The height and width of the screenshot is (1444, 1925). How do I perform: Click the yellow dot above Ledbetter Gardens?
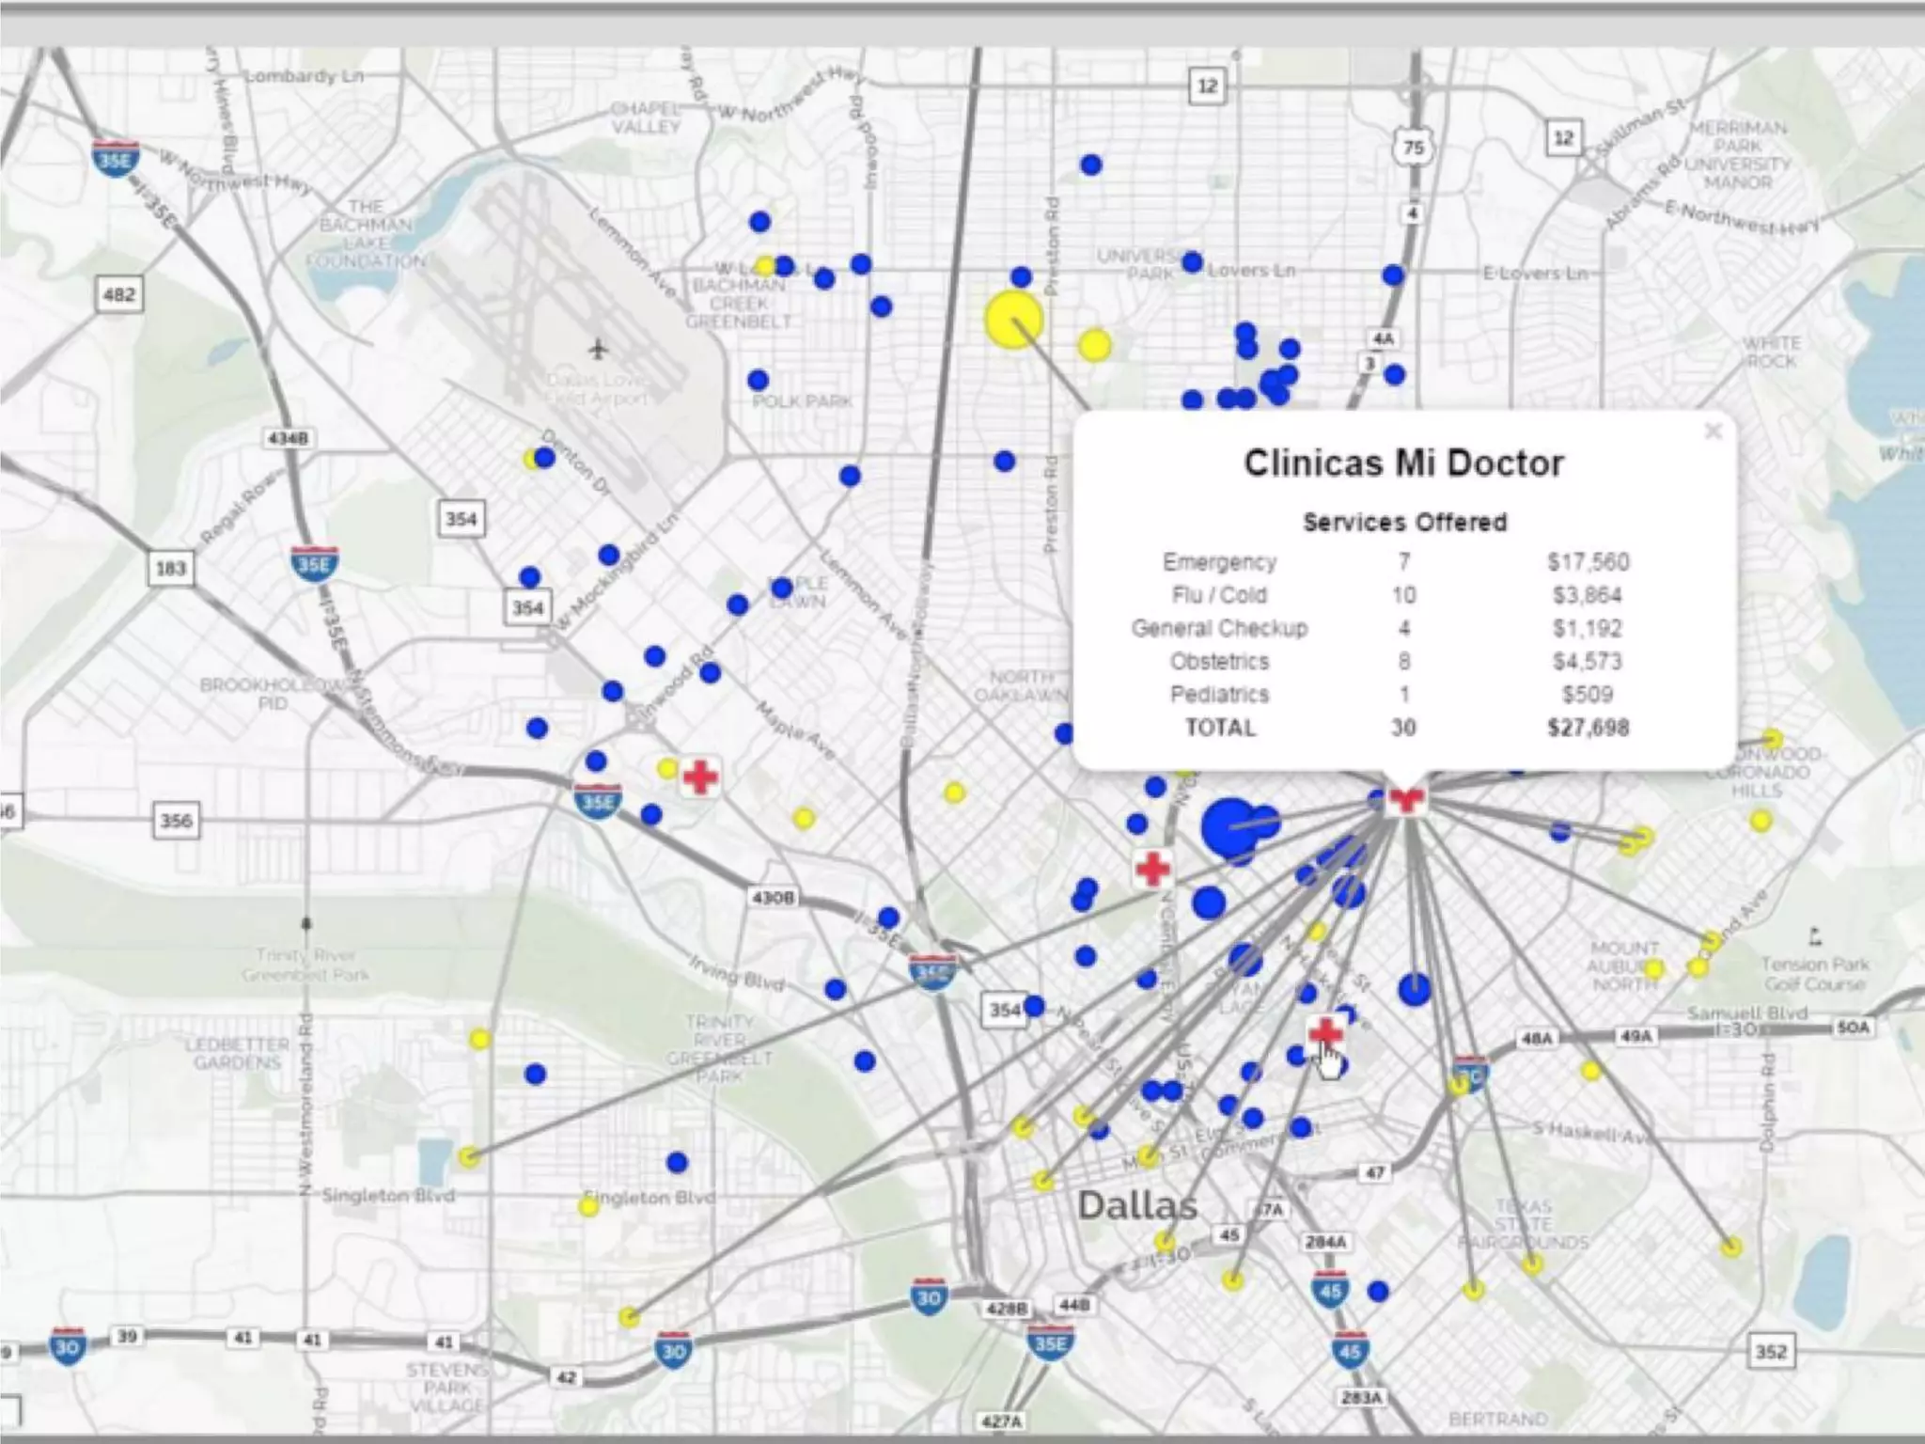coord(479,1039)
